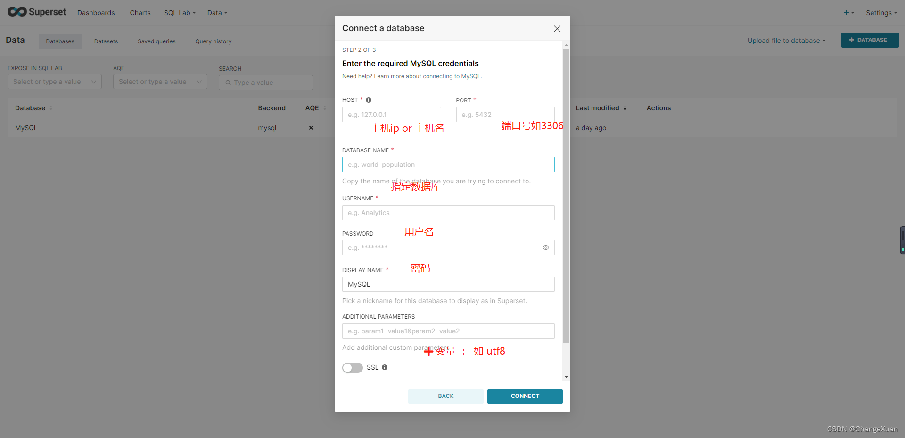Switch to the Saved queries tab

pos(156,41)
